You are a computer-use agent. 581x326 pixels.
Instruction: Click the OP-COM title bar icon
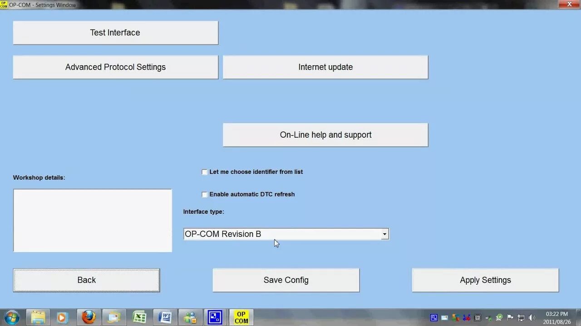tap(4, 5)
